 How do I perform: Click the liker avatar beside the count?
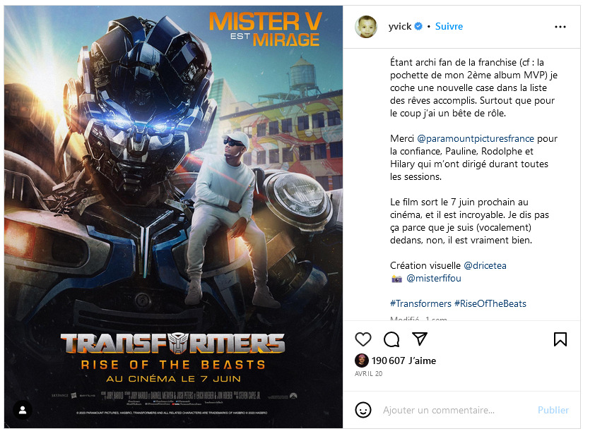coord(361,361)
